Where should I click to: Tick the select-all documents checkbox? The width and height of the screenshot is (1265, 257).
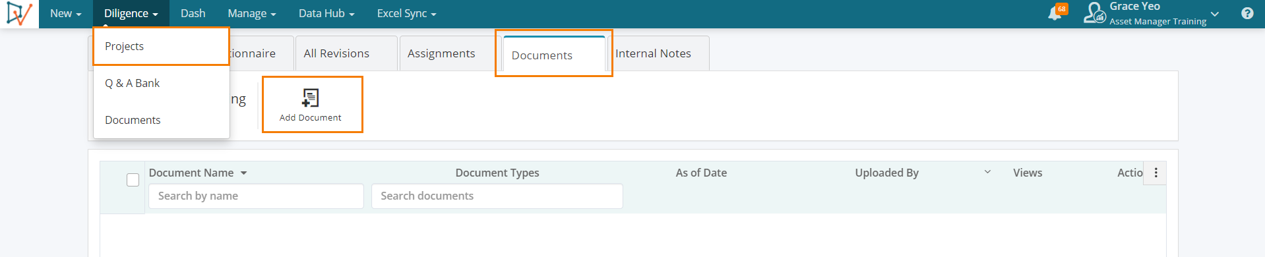pos(133,180)
